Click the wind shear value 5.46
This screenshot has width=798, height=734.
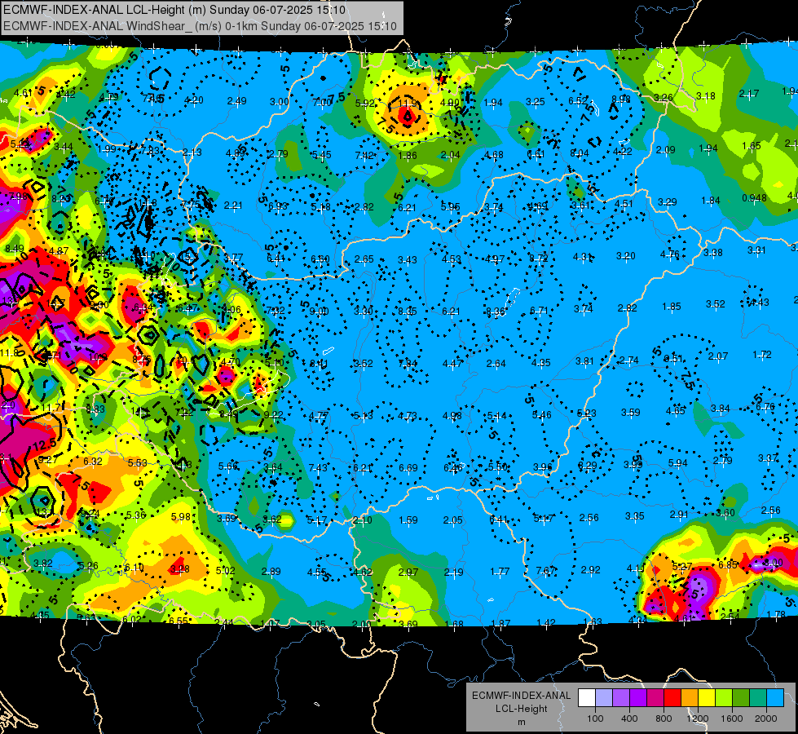(542, 414)
